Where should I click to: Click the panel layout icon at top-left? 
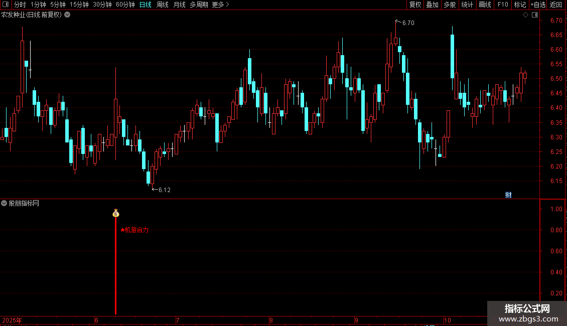click(x=6, y=5)
